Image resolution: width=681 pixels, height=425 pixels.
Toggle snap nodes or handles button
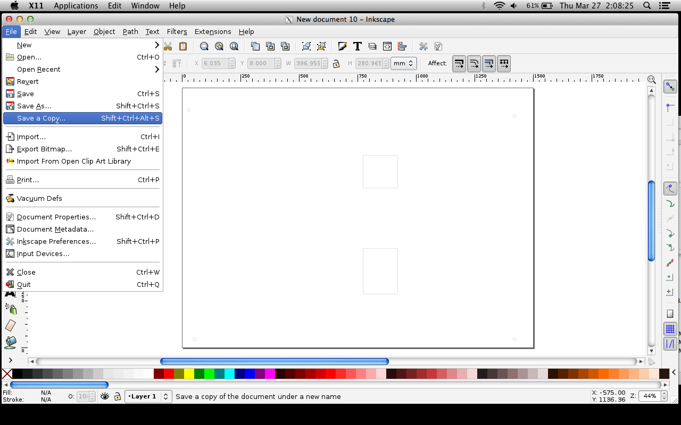coord(670,188)
